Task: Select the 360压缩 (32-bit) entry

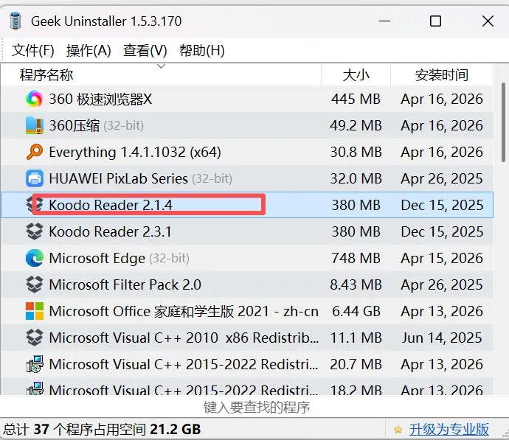Action: tap(247, 125)
